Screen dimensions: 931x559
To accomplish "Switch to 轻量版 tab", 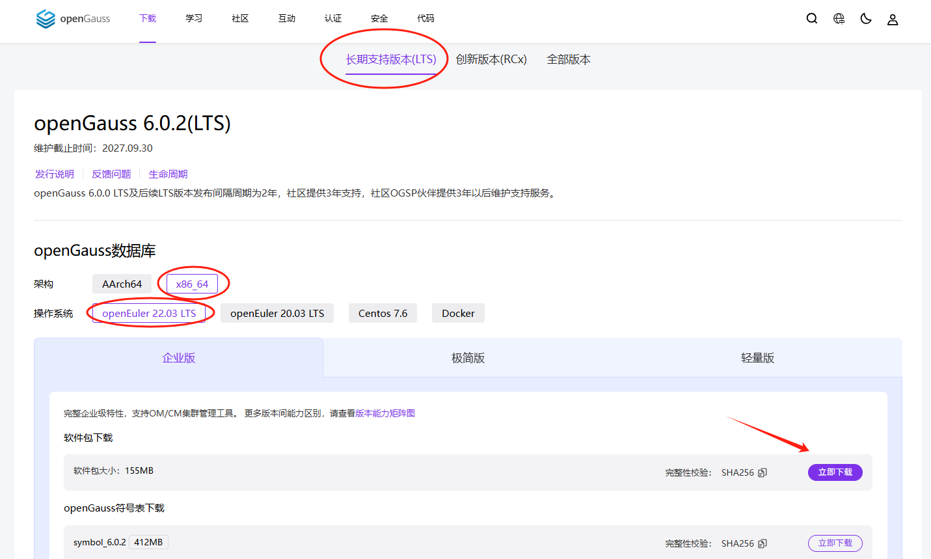I will coord(757,358).
